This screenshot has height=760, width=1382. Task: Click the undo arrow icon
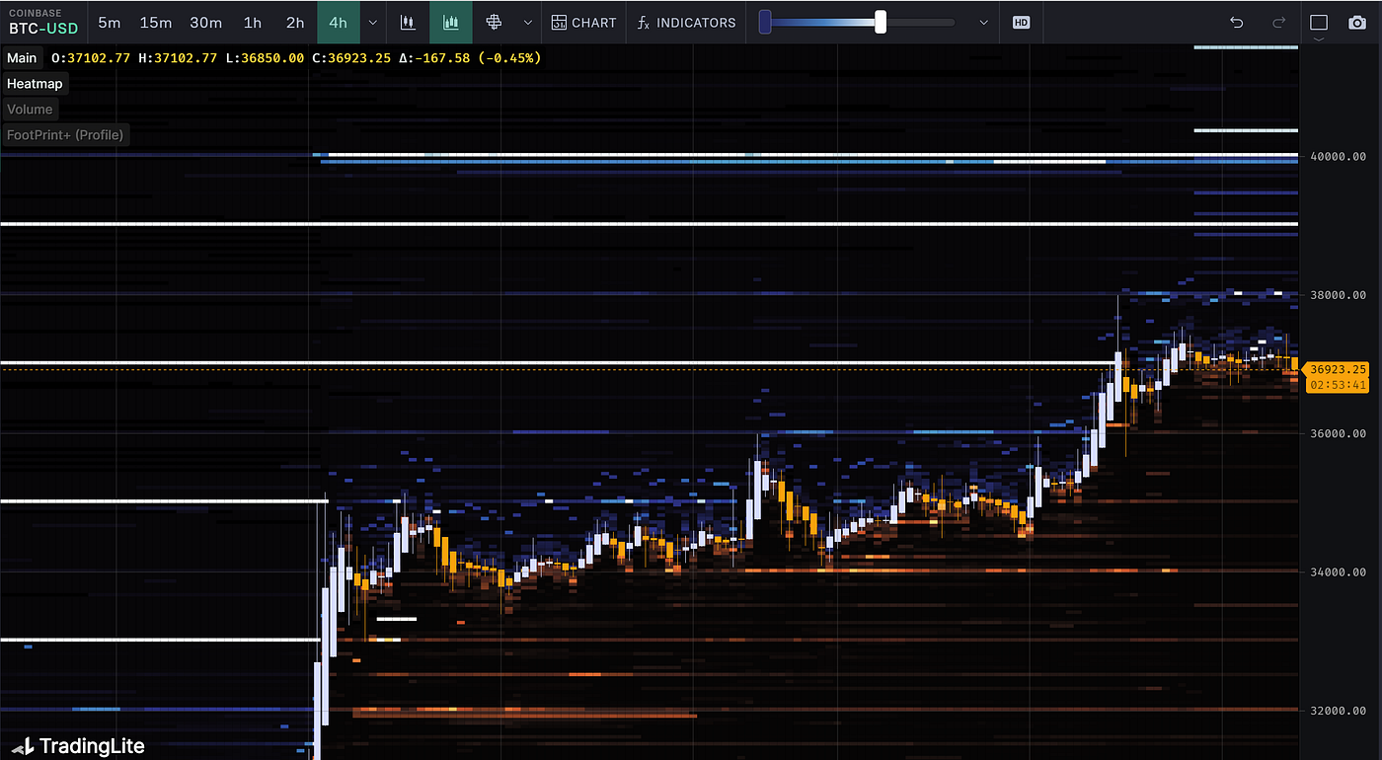1236,22
